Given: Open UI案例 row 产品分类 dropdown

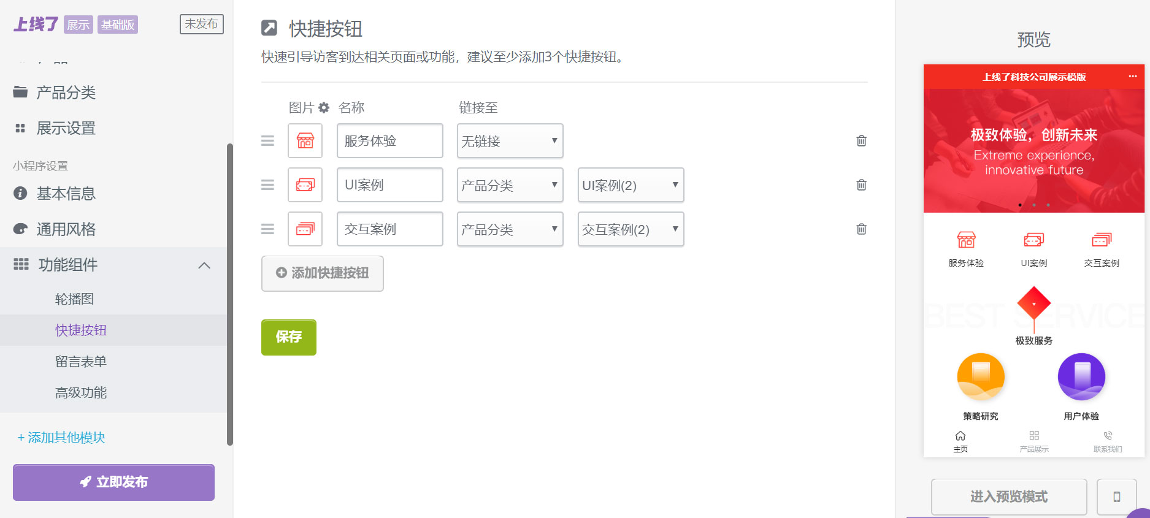Looking at the screenshot, I should point(510,185).
